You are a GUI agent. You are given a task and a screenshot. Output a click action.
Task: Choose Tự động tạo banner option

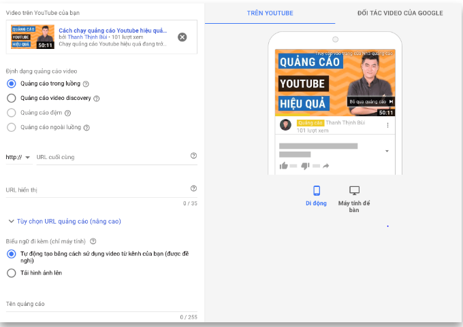click(x=11, y=254)
